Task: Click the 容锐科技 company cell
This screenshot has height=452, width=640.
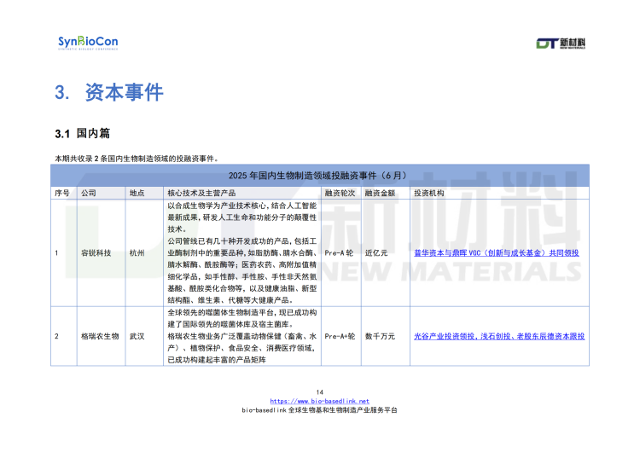Action: pyautogui.click(x=96, y=253)
